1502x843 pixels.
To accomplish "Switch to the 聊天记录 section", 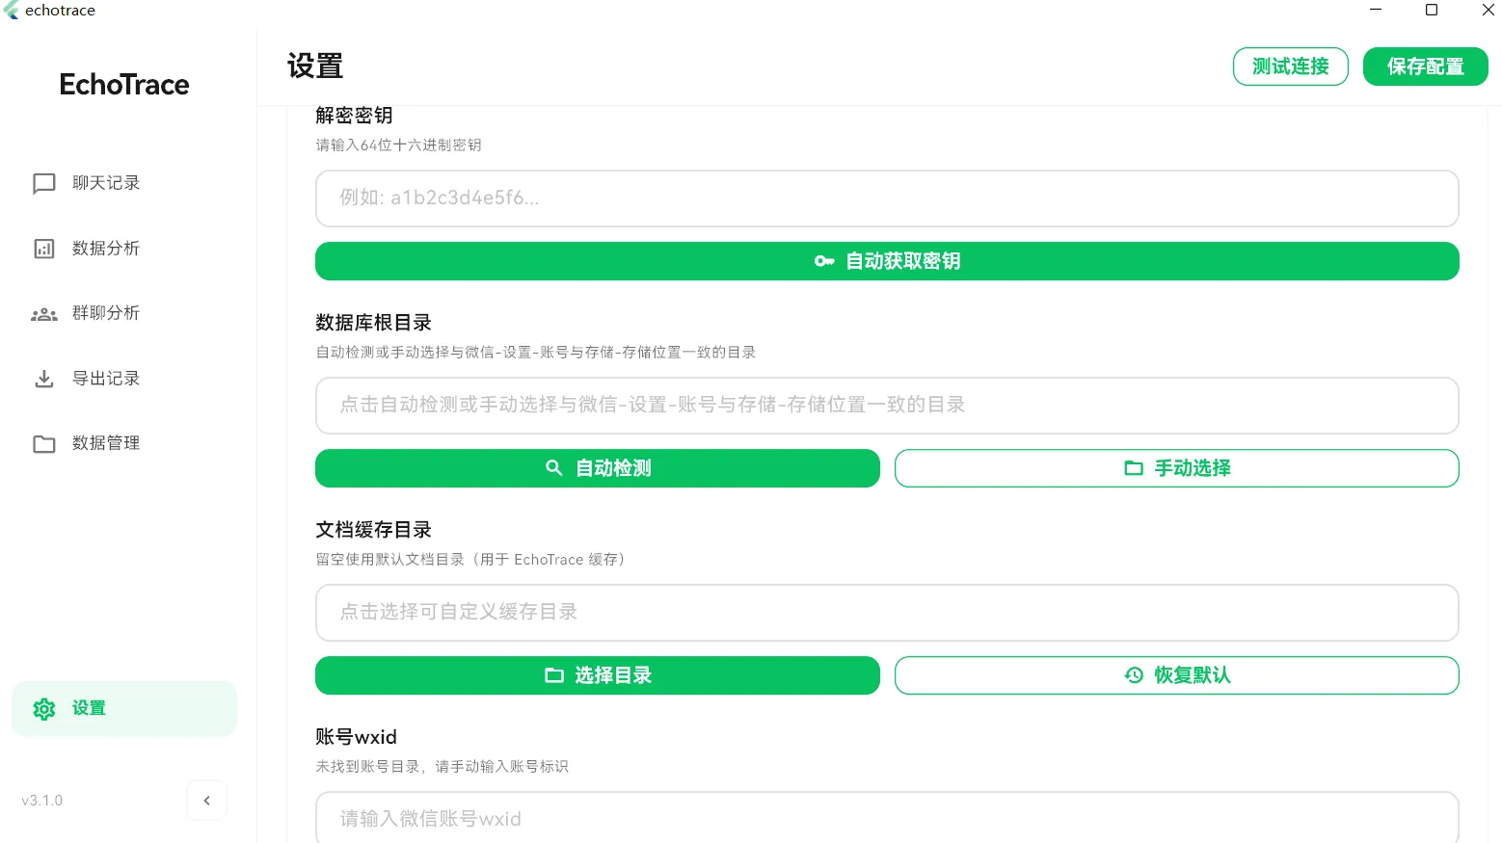I will click(x=106, y=183).
